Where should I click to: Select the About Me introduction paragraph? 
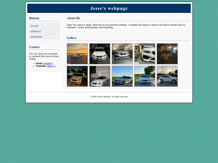pyautogui.click(x=126, y=26)
